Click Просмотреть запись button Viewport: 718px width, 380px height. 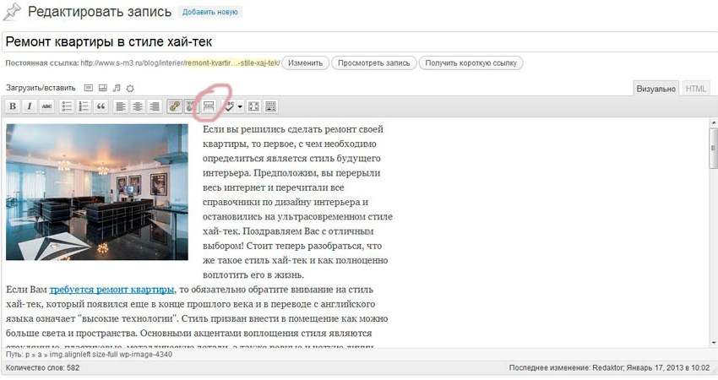tap(374, 62)
